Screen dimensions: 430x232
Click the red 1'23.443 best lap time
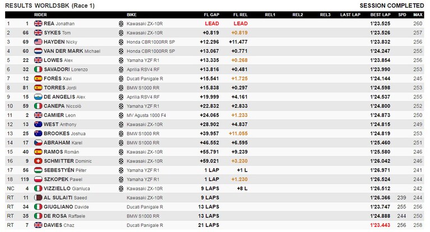[380, 225]
